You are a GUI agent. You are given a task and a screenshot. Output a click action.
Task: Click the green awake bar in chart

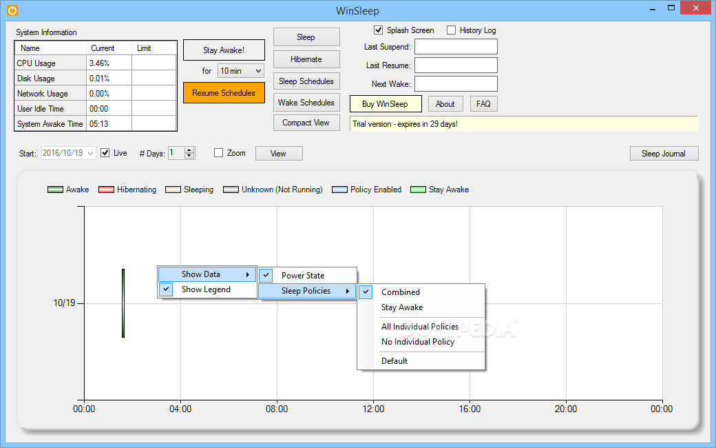pyautogui.click(x=123, y=303)
